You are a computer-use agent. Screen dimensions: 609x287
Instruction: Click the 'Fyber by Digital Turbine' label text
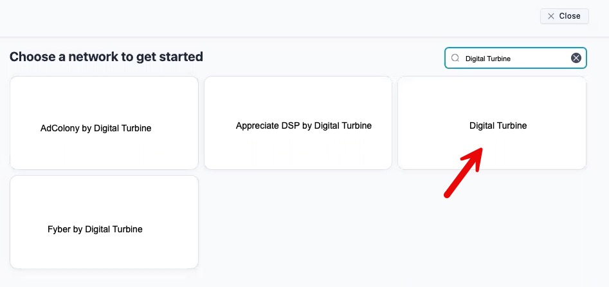coord(95,230)
